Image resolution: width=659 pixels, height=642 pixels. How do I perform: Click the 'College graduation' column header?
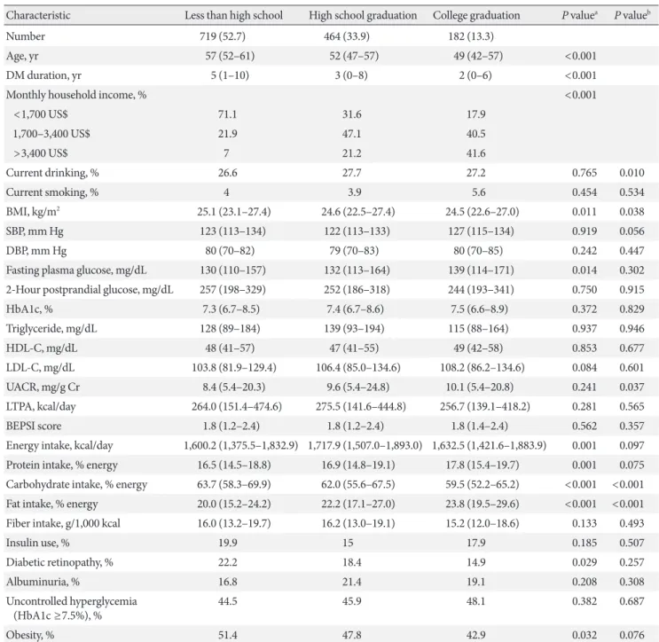click(476, 16)
